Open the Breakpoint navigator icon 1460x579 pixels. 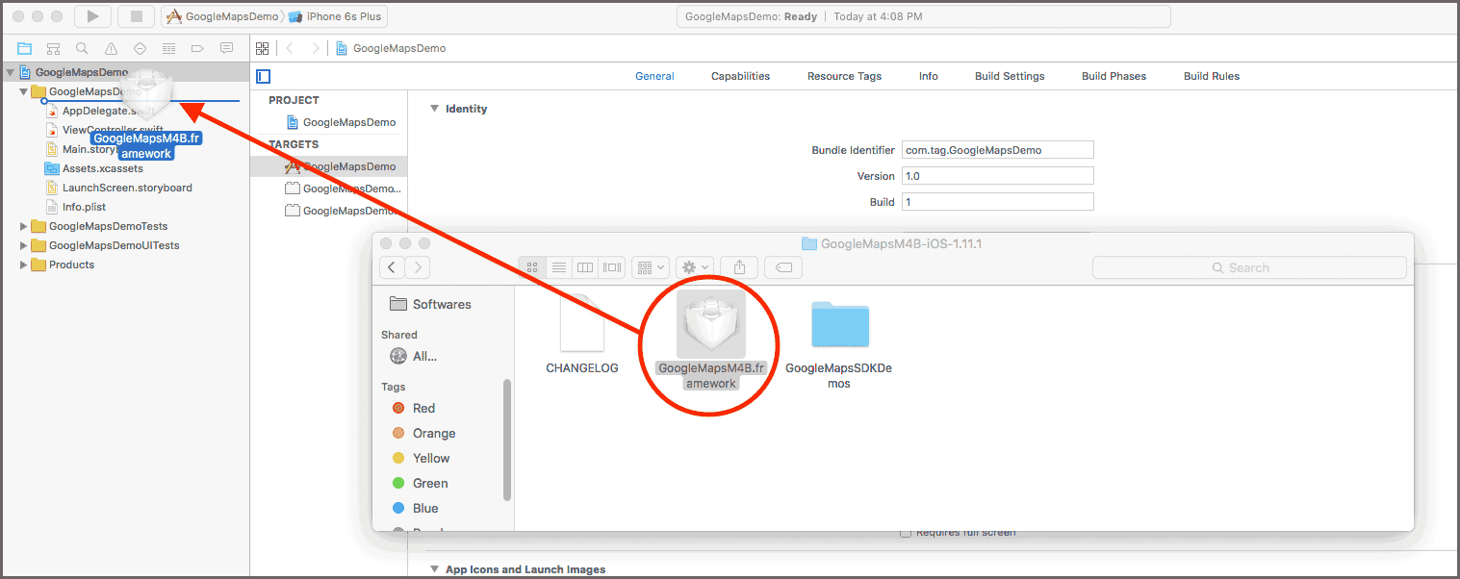(197, 48)
